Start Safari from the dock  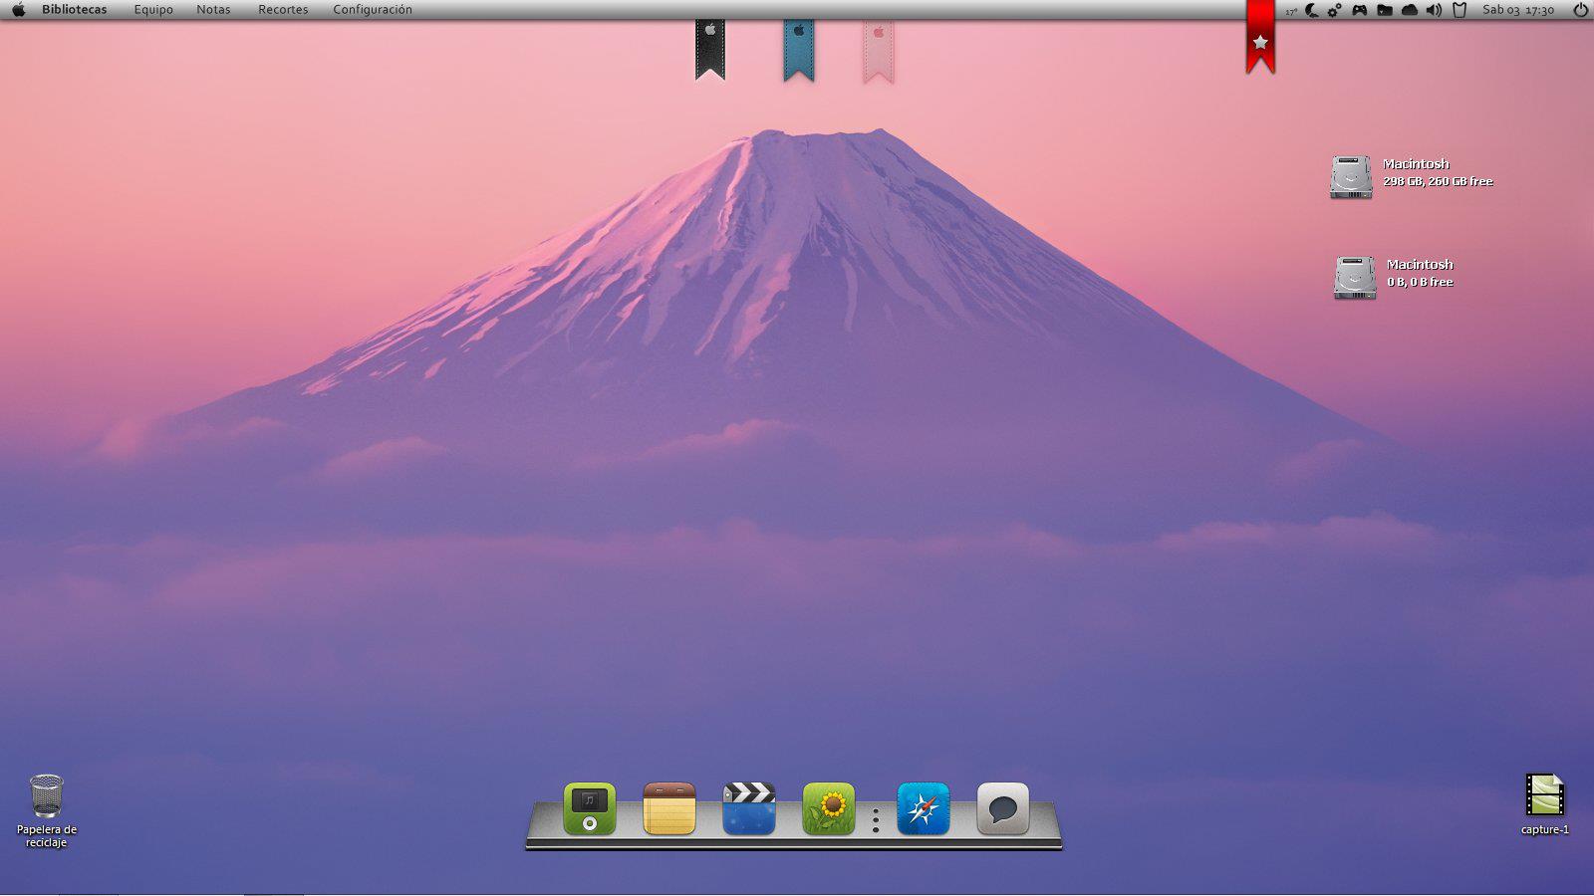pyautogui.click(x=924, y=809)
